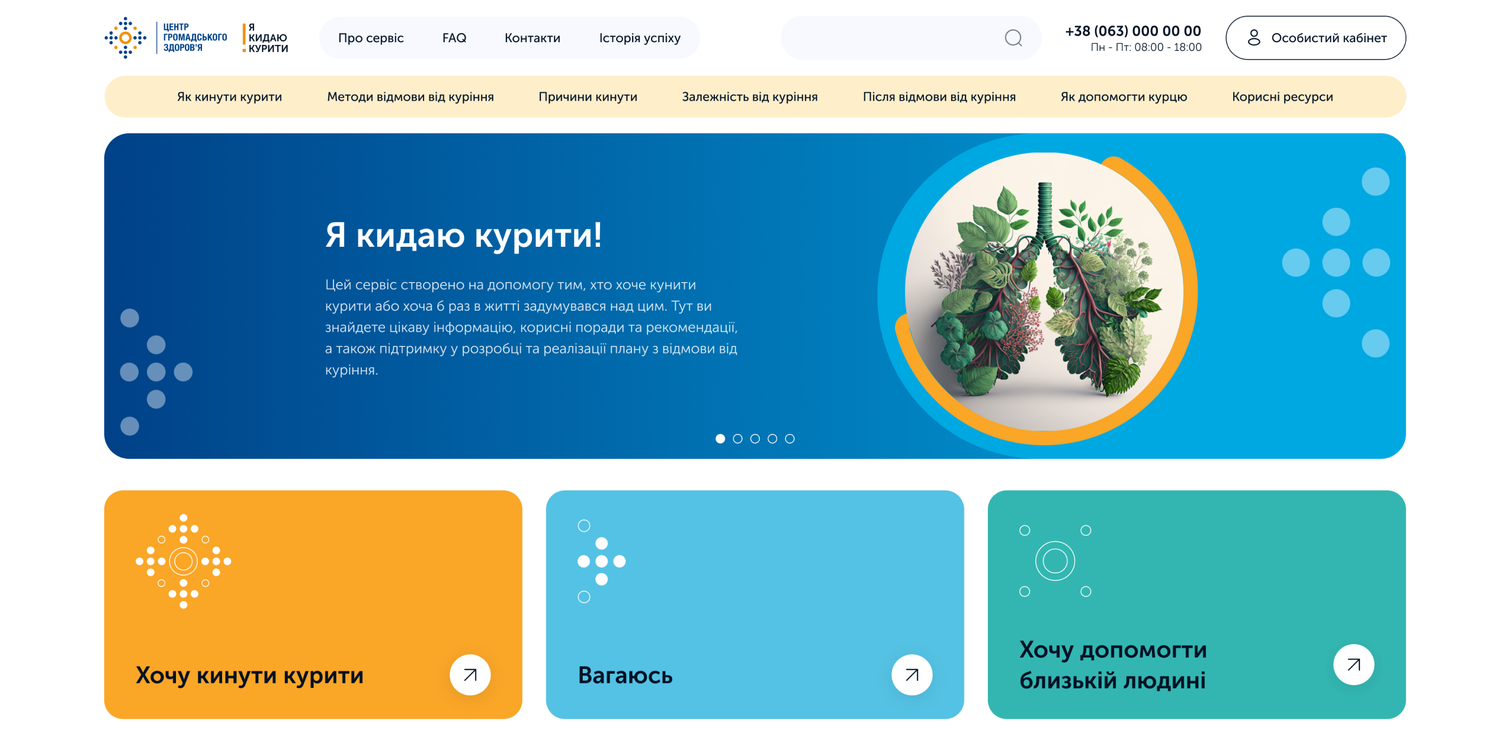Screen dimensions: 1511x749
Task: Select the third slider dot
Action: tap(755, 438)
